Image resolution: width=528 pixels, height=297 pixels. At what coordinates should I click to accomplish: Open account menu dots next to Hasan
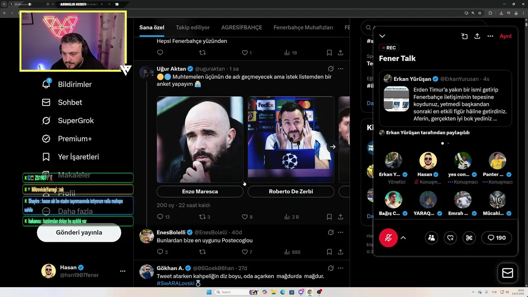[x=123, y=271]
